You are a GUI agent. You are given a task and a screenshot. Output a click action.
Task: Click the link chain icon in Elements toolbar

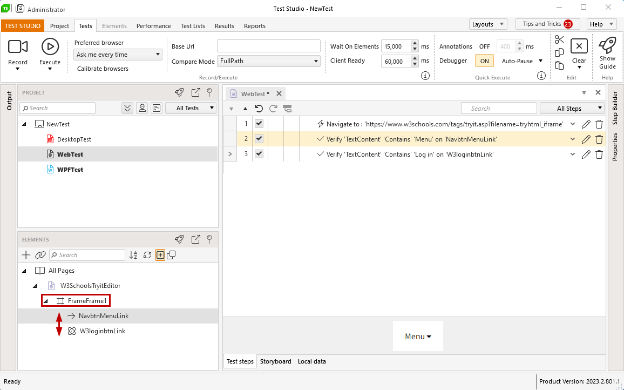coord(40,255)
